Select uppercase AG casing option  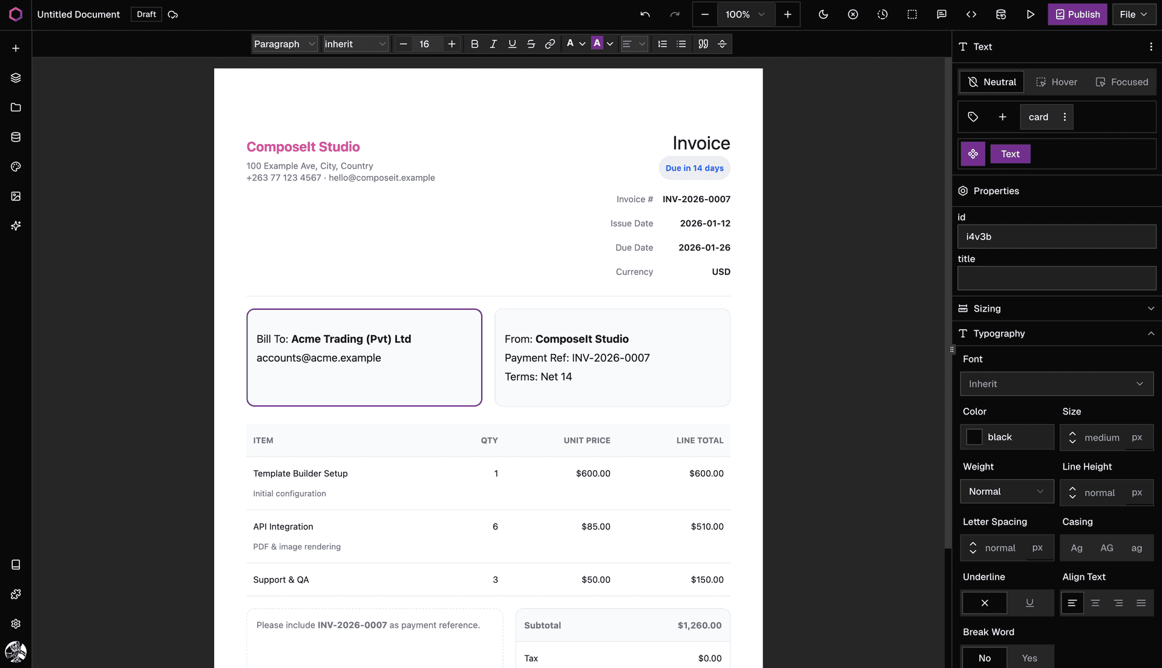coord(1107,548)
